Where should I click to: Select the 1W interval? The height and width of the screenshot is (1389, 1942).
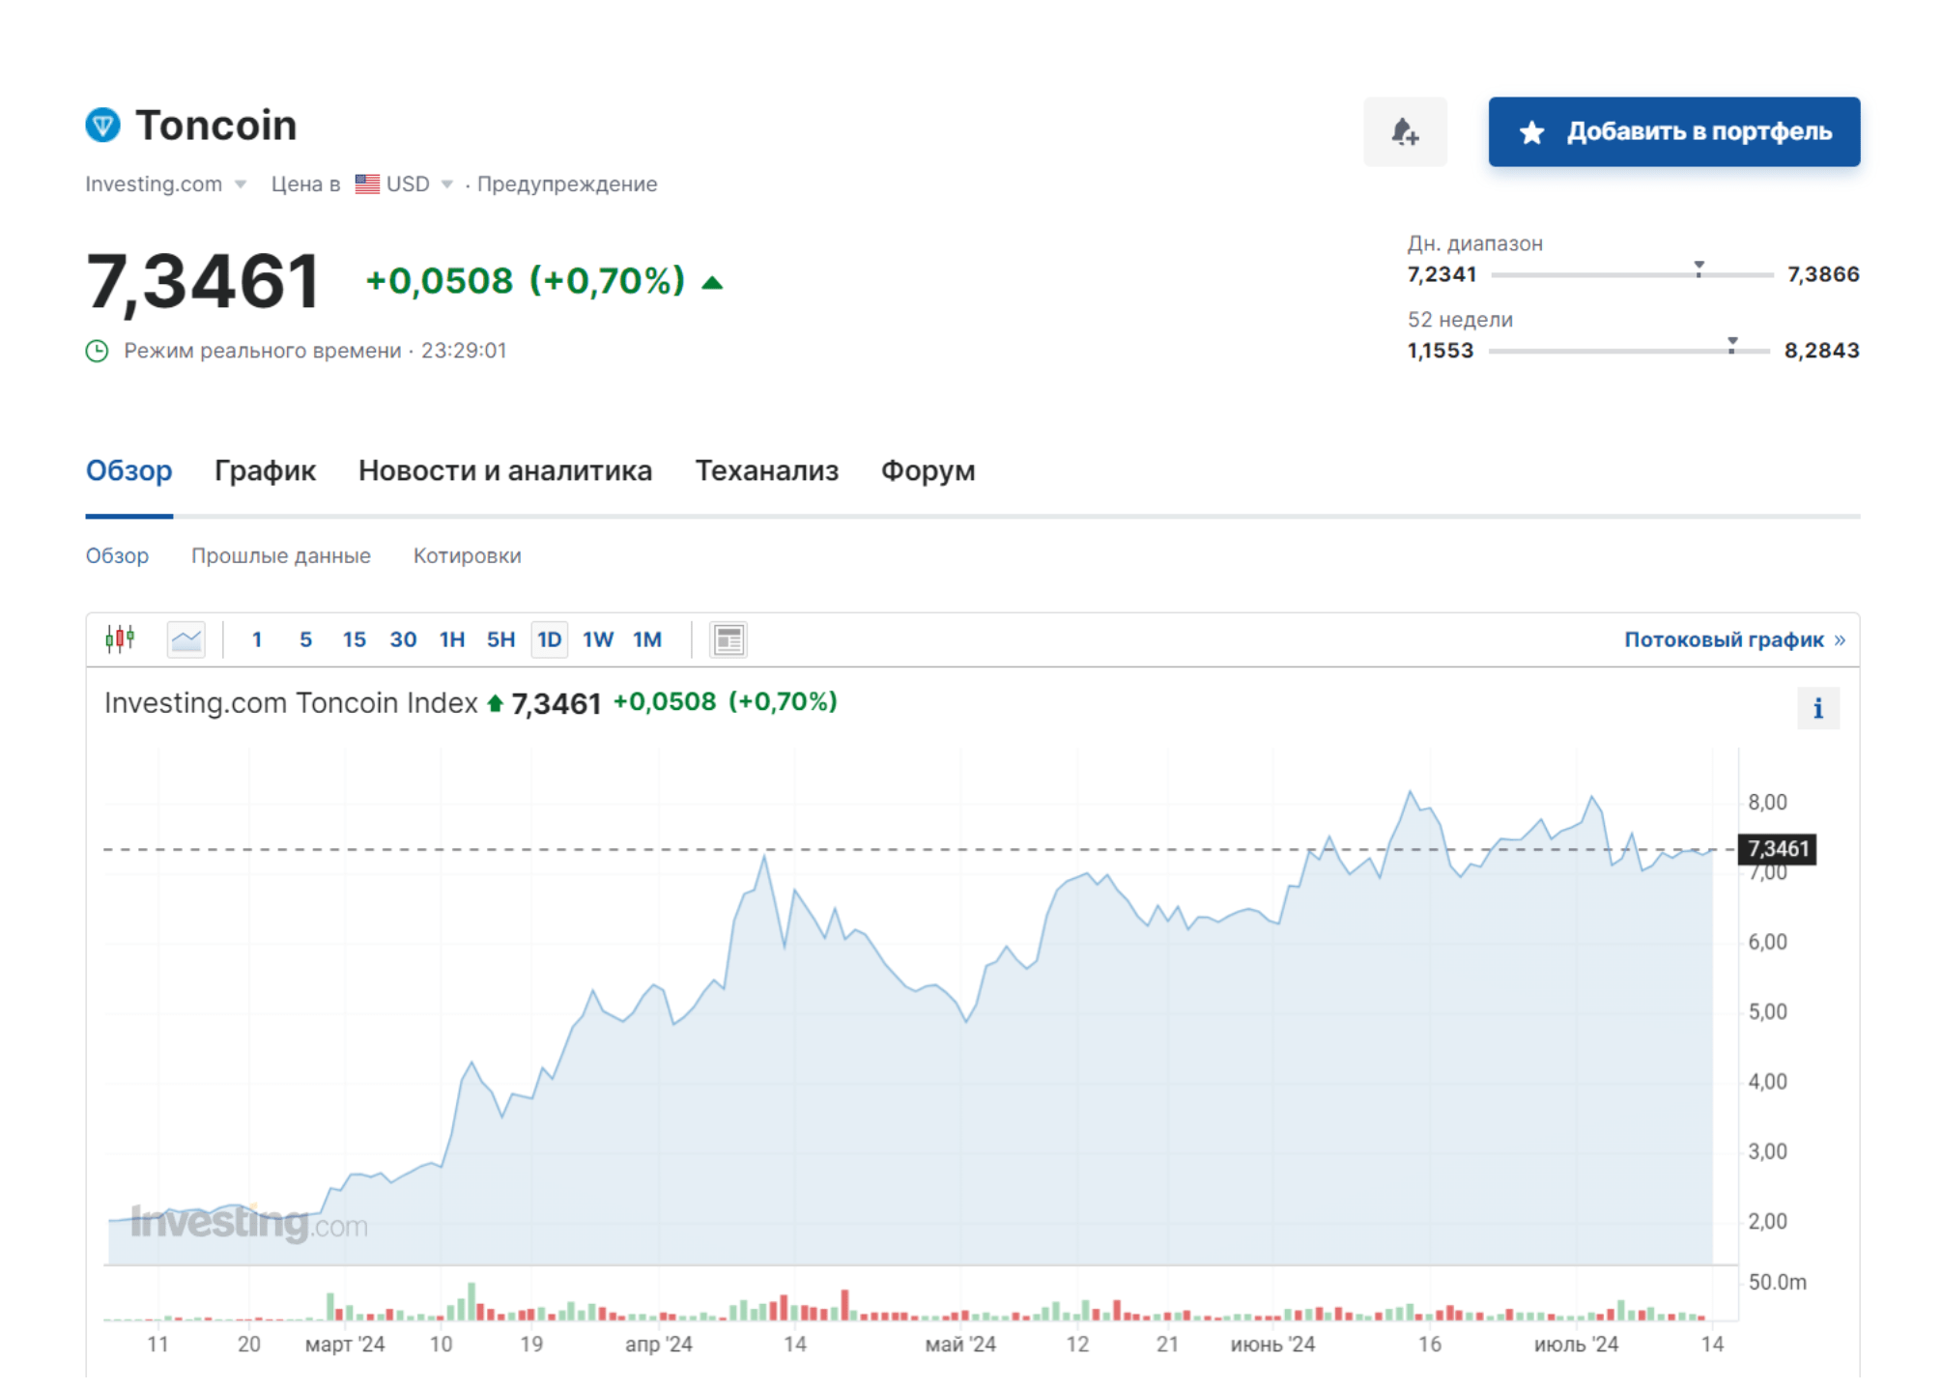tap(598, 638)
